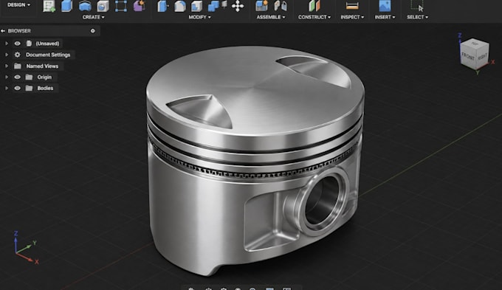Open the CONSTRUCT menu dropdown
This screenshot has width=502, height=290.
314,17
